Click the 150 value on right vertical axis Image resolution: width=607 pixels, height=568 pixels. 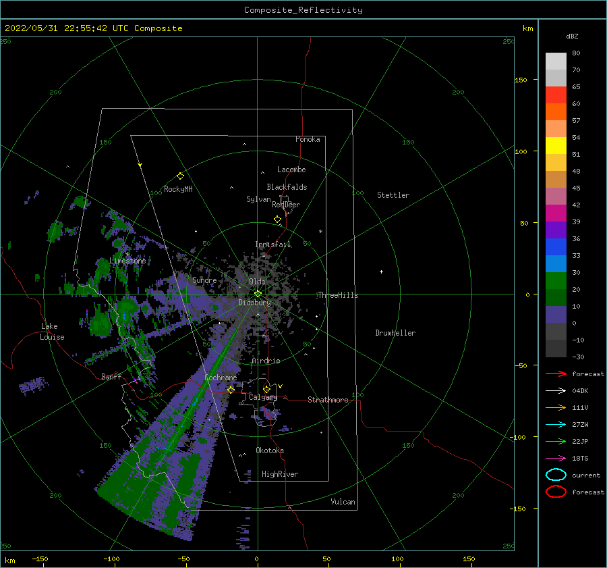coord(521,80)
